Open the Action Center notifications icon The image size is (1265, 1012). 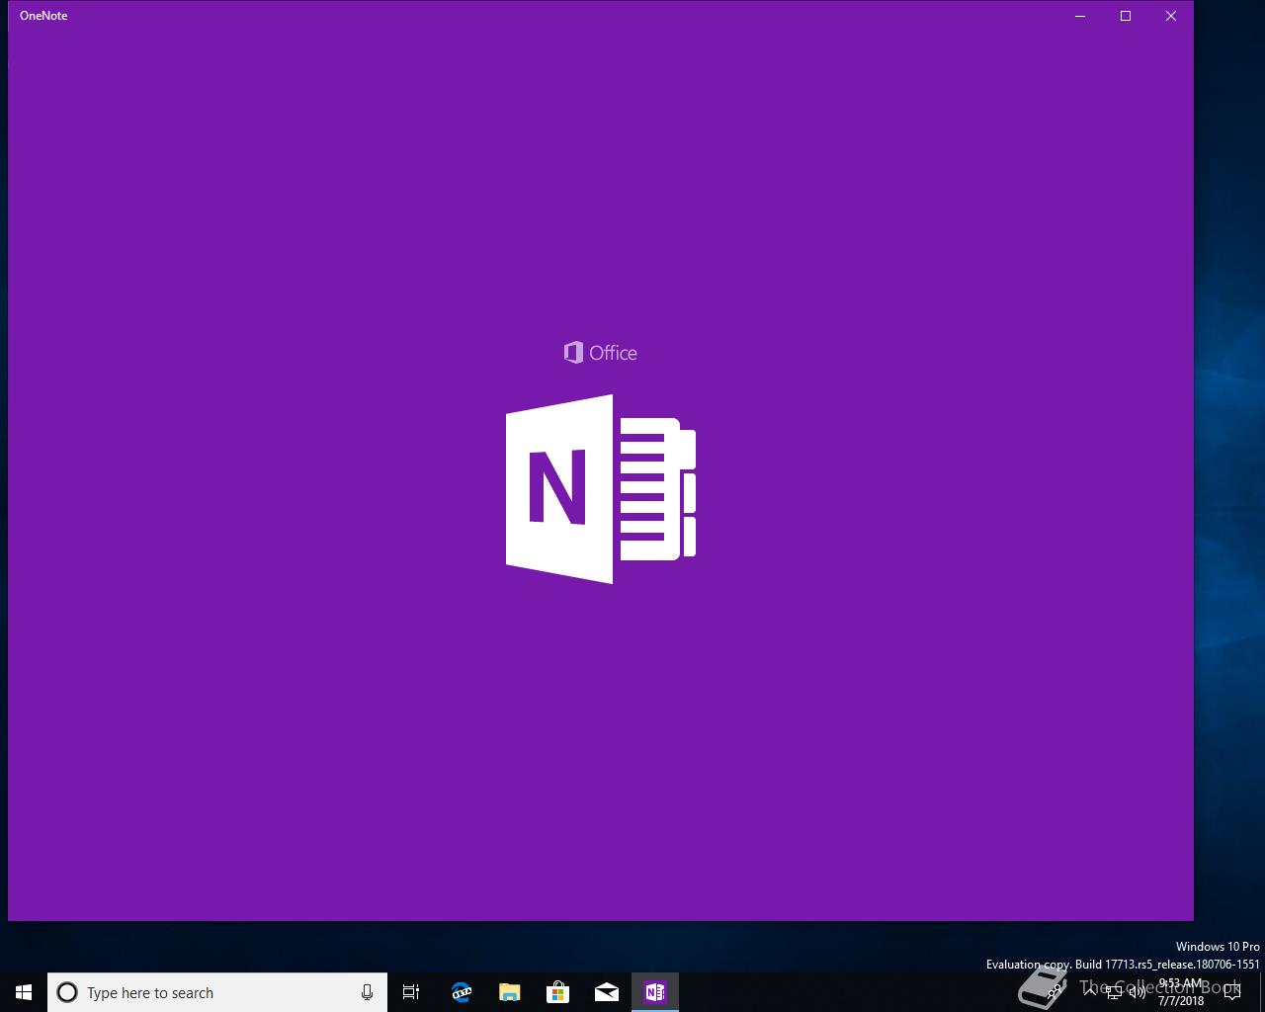(1231, 992)
